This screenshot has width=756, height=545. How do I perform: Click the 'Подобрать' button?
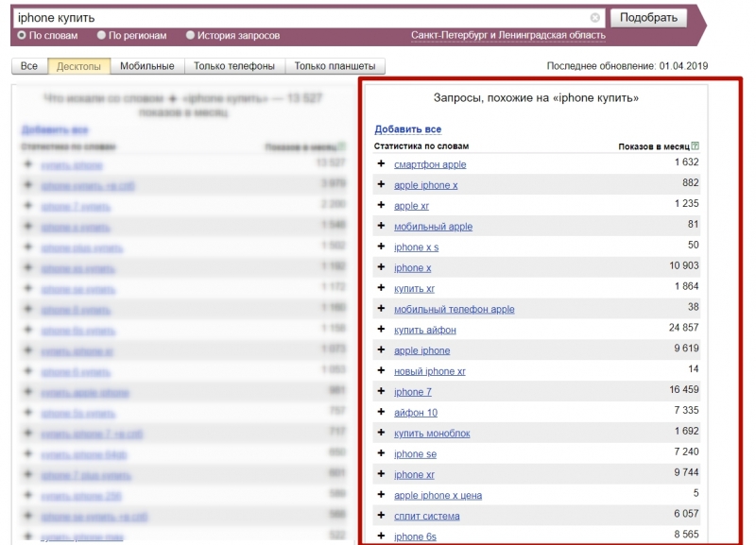[648, 18]
